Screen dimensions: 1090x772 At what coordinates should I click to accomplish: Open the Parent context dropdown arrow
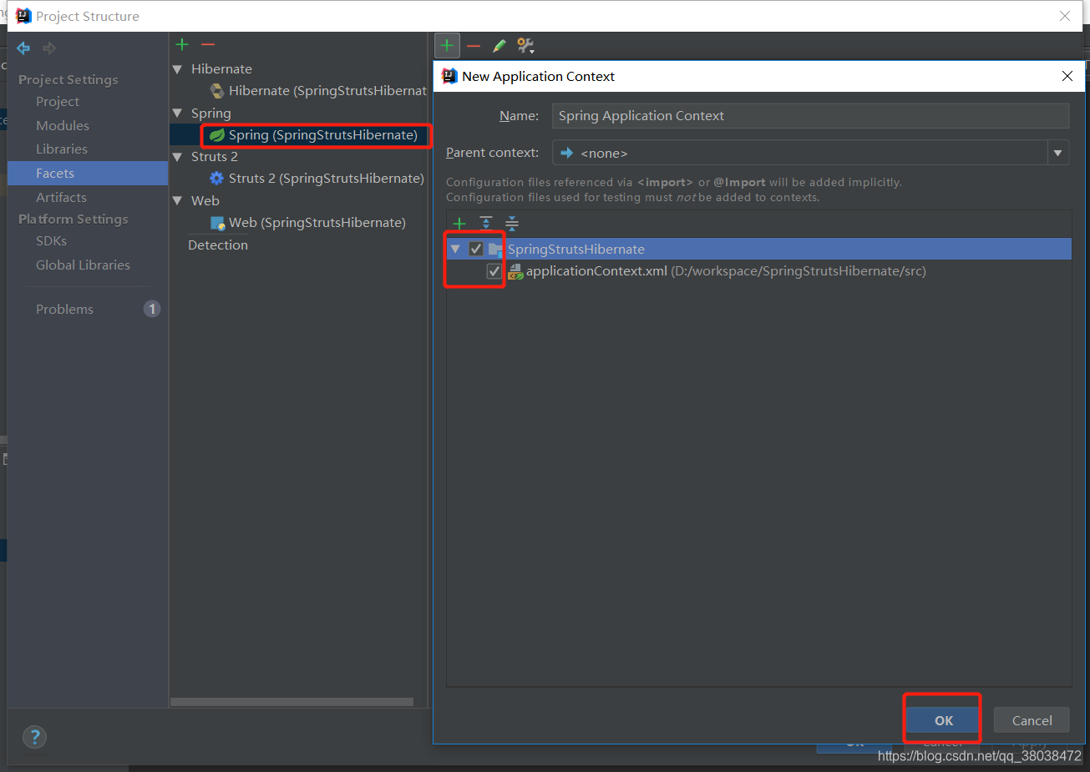1058,153
